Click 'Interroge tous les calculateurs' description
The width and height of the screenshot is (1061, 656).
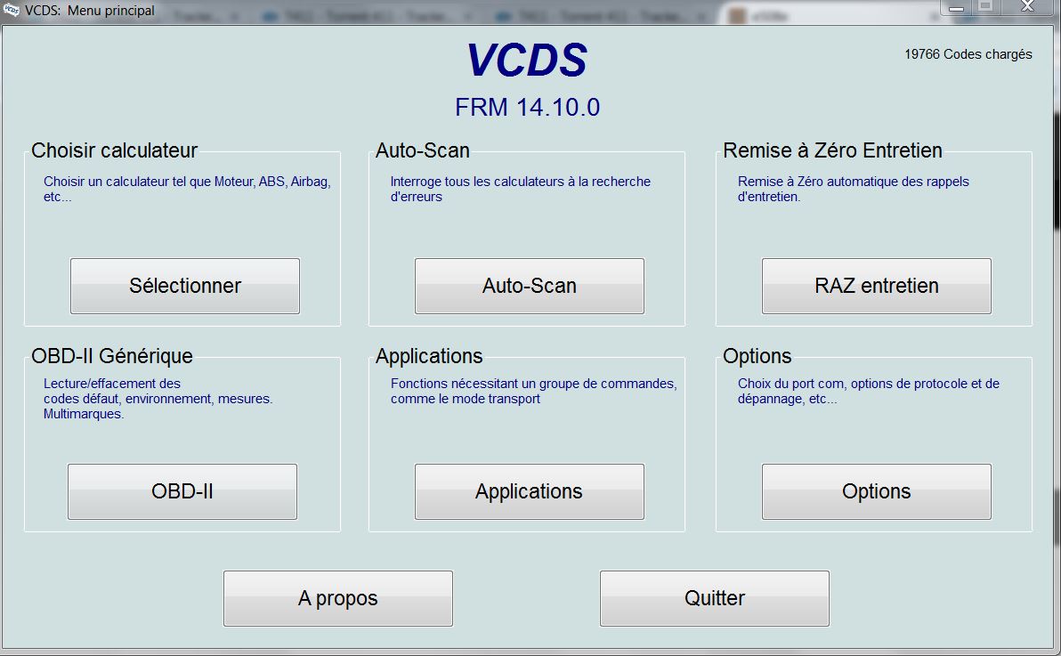point(521,189)
